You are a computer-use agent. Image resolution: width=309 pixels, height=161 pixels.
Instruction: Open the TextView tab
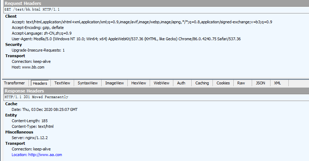pos(62,83)
